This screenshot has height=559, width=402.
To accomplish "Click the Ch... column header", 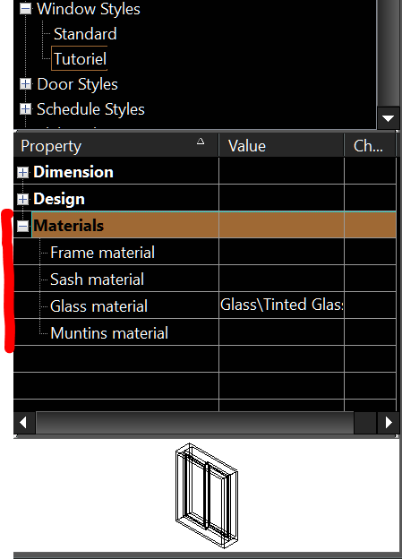I will coord(370,145).
